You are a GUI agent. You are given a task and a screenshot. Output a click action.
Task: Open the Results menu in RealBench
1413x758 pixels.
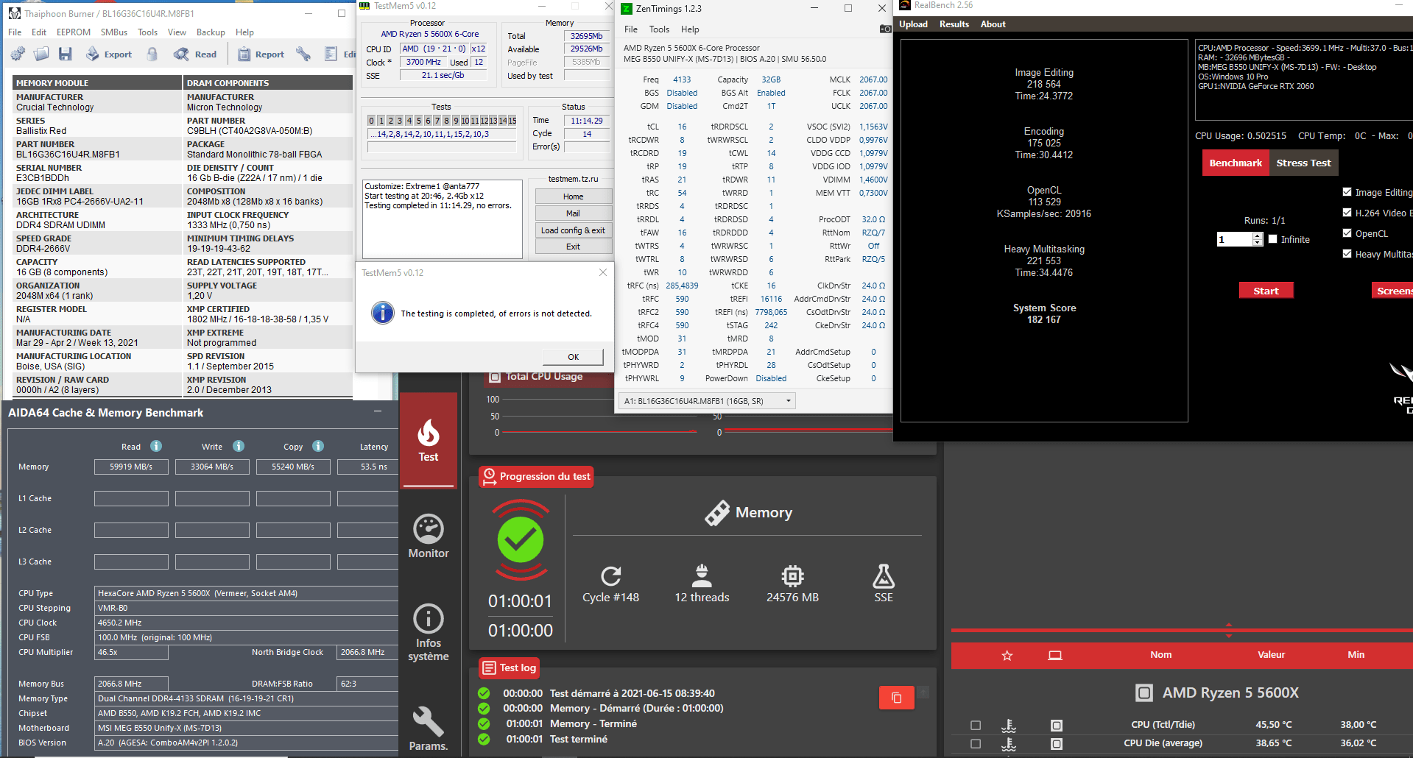pyautogui.click(x=954, y=24)
